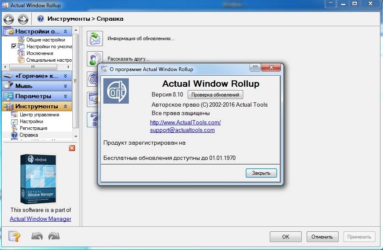Open Центр управления item

(39, 115)
